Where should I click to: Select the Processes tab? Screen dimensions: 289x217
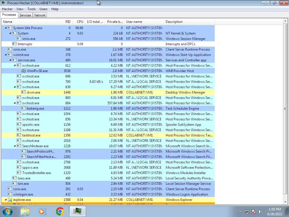[x=9, y=15]
